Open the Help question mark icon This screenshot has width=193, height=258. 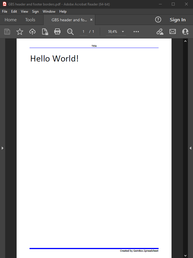click(158, 20)
